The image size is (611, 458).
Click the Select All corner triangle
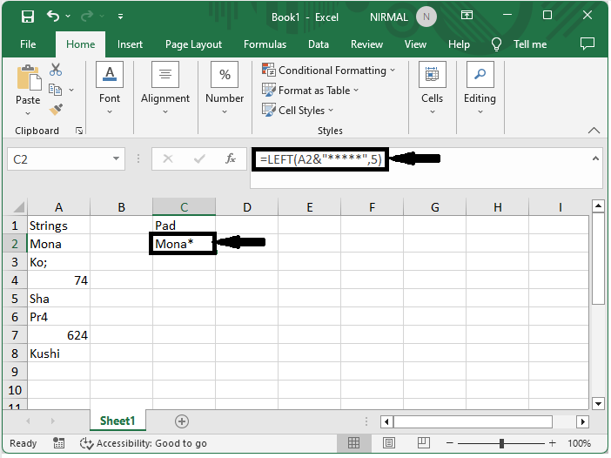(17, 206)
